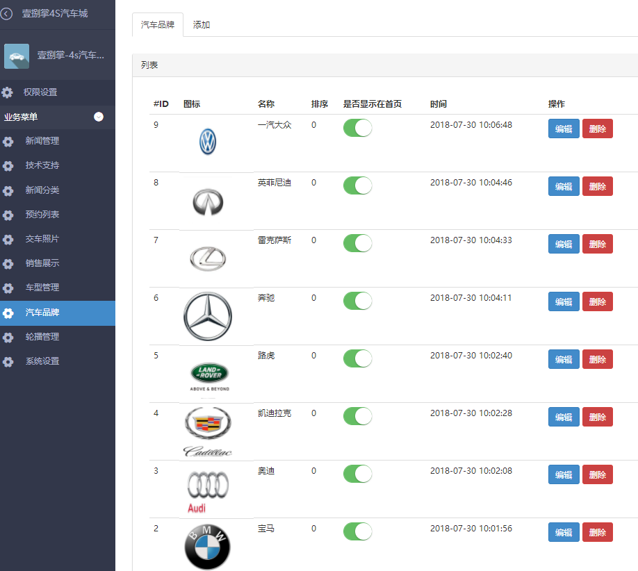The width and height of the screenshot is (638, 571).
Task: Toggle homepage display for 奔驰
Action: pyautogui.click(x=358, y=301)
